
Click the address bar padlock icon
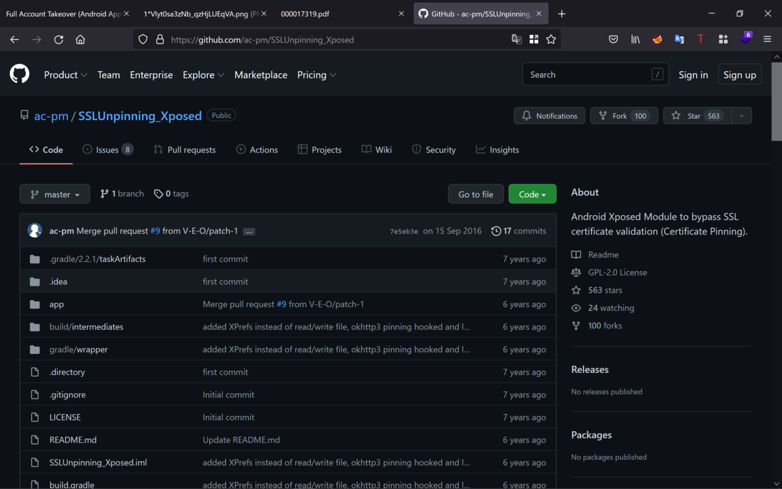pos(160,40)
